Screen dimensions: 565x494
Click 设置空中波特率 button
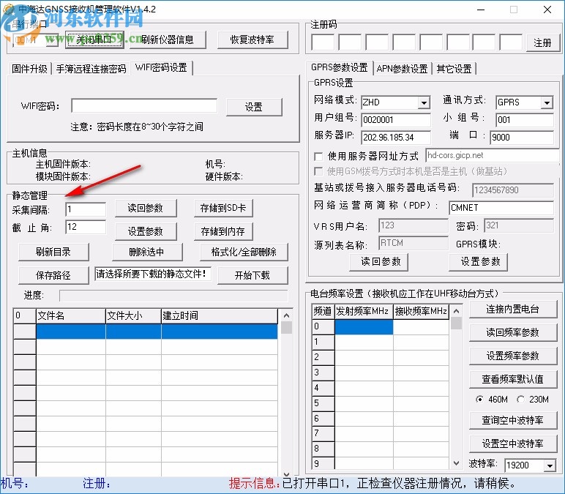click(x=513, y=444)
